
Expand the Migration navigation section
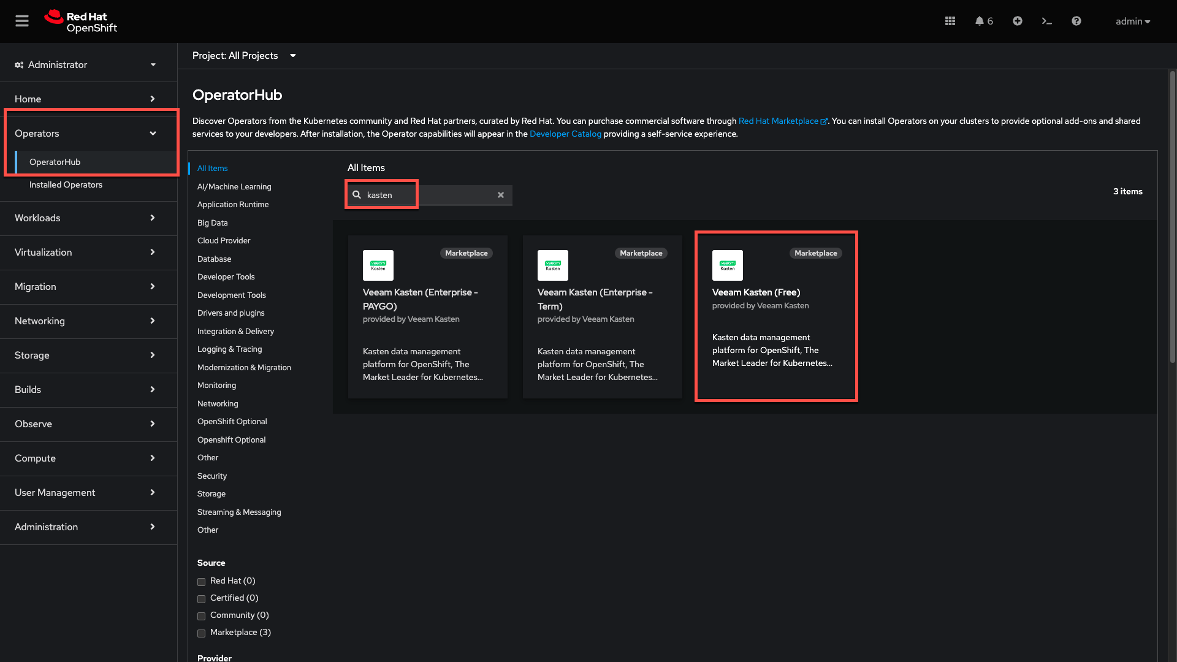[88, 286]
